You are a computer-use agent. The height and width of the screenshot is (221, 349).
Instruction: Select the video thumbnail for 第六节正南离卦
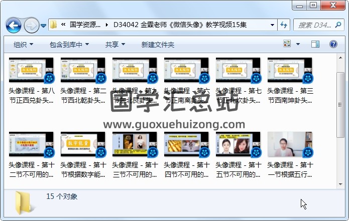tap(186, 70)
